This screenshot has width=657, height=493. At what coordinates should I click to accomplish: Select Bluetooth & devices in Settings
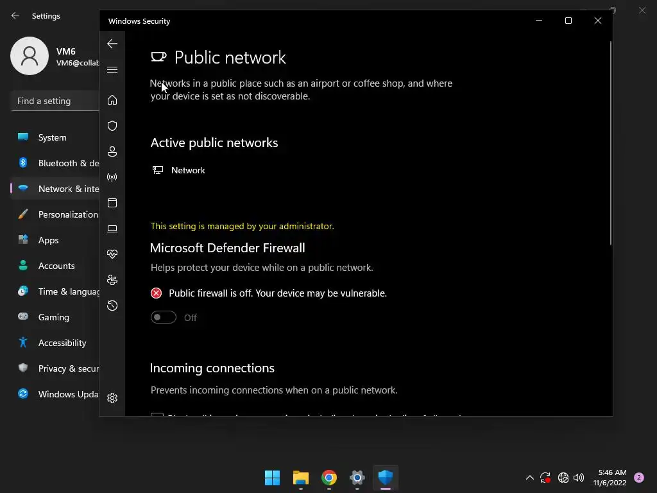point(55,163)
